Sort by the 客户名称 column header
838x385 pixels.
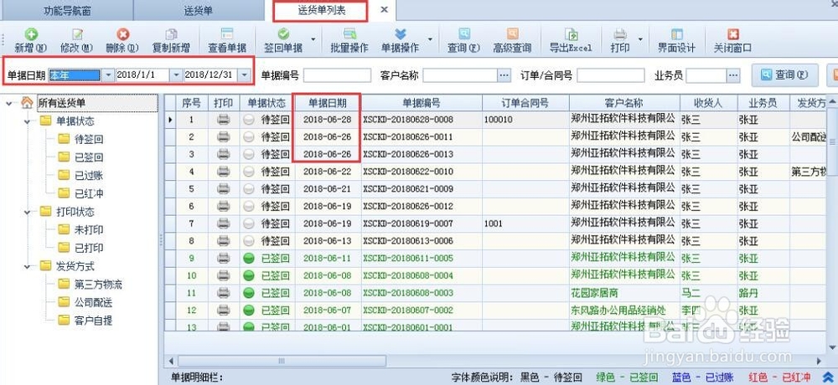(624, 103)
